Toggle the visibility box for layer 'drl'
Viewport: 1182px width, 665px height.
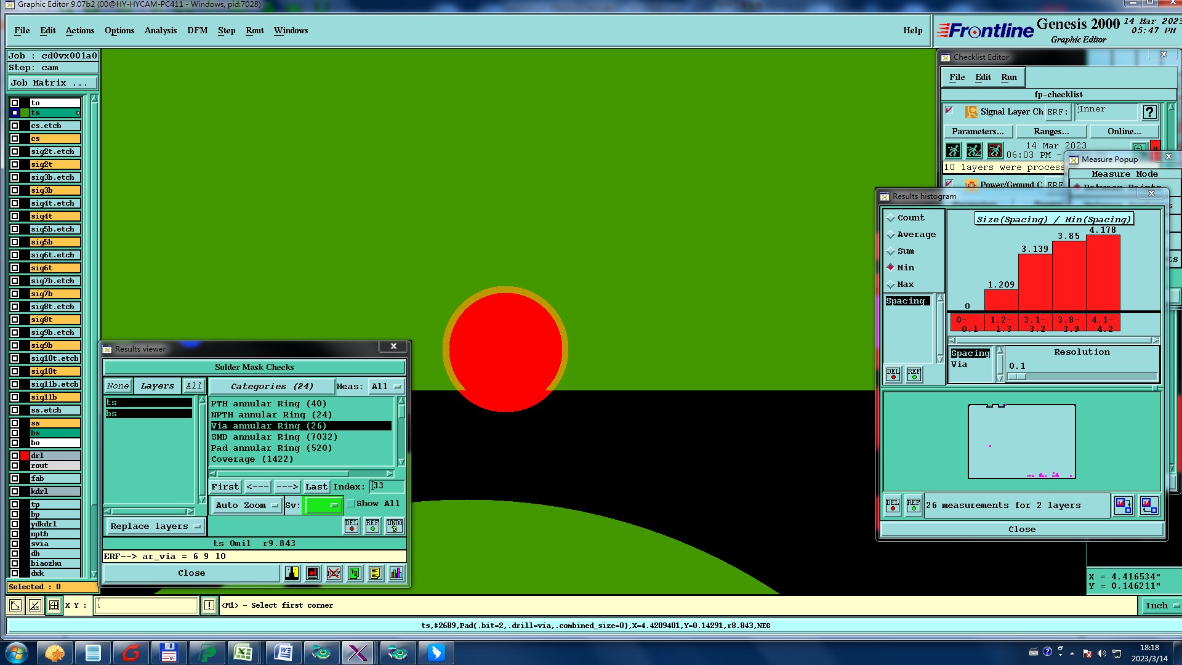pyautogui.click(x=15, y=456)
